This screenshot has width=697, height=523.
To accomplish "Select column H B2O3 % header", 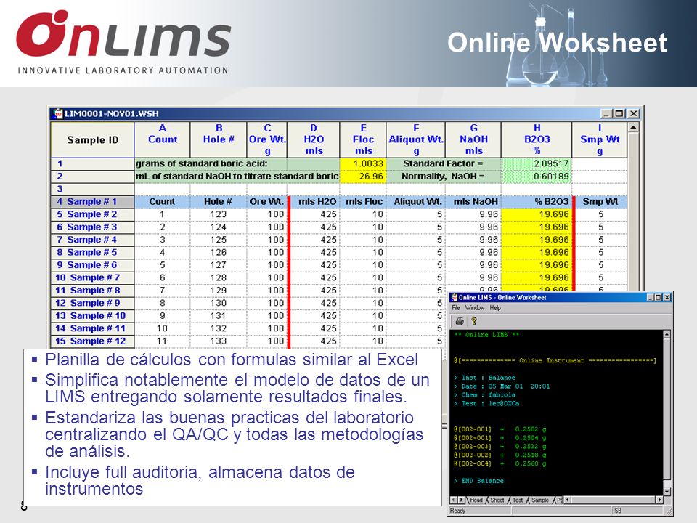I will tap(537, 139).
